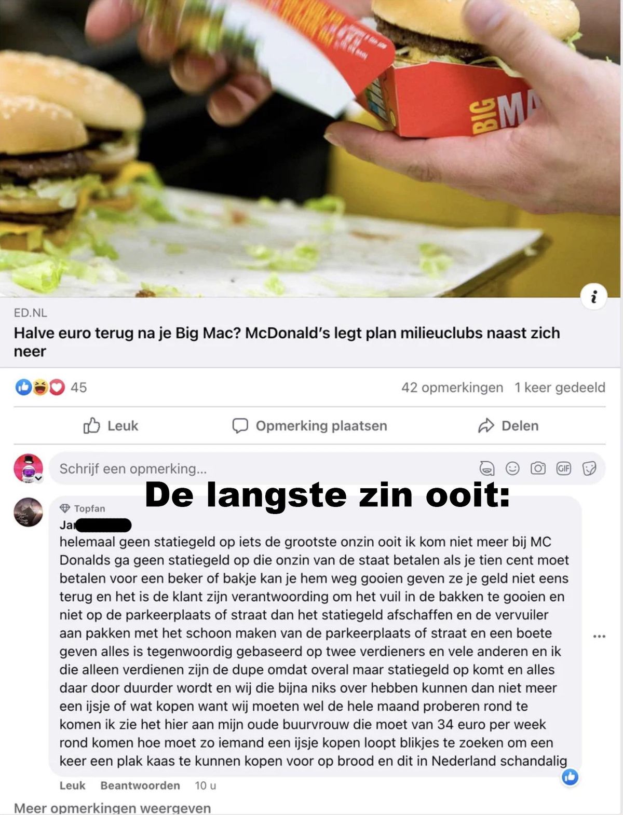Open the 1 keer gedeeld link
Viewport: 623px width, 815px height.
(560, 388)
